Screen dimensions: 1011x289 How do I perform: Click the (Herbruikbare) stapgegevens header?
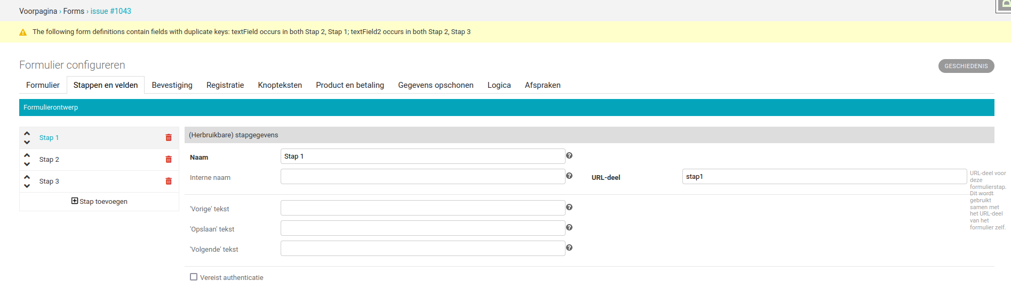590,135
